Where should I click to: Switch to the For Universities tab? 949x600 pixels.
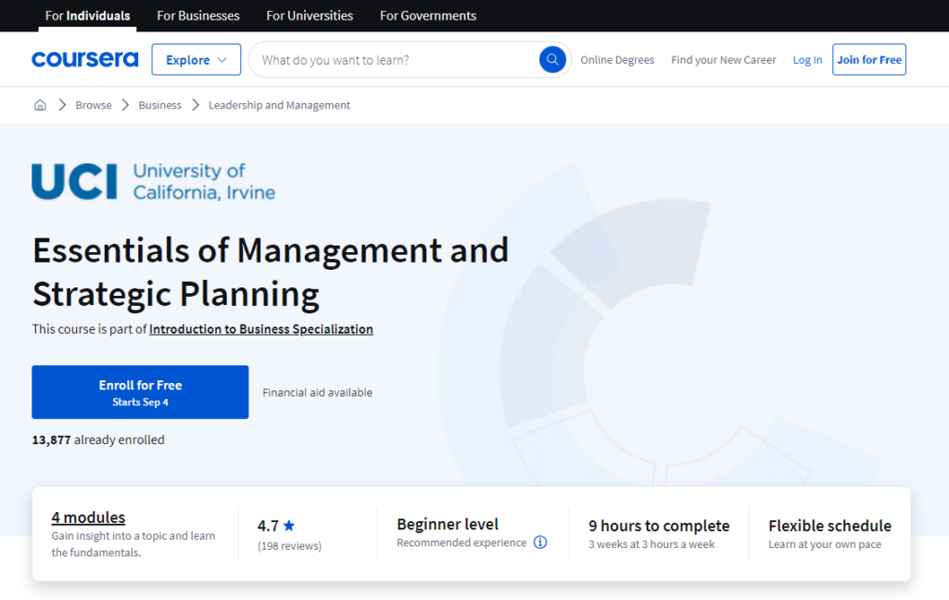click(x=310, y=16)
